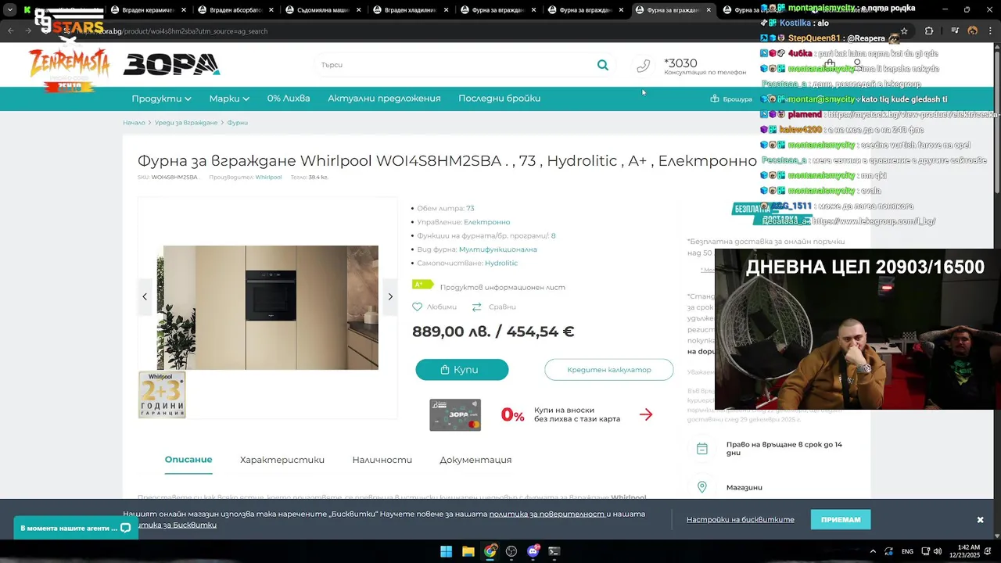Switch to Характеристики tab
Image resolution: width=1001 pixels, height=563 pixels.
282,460
